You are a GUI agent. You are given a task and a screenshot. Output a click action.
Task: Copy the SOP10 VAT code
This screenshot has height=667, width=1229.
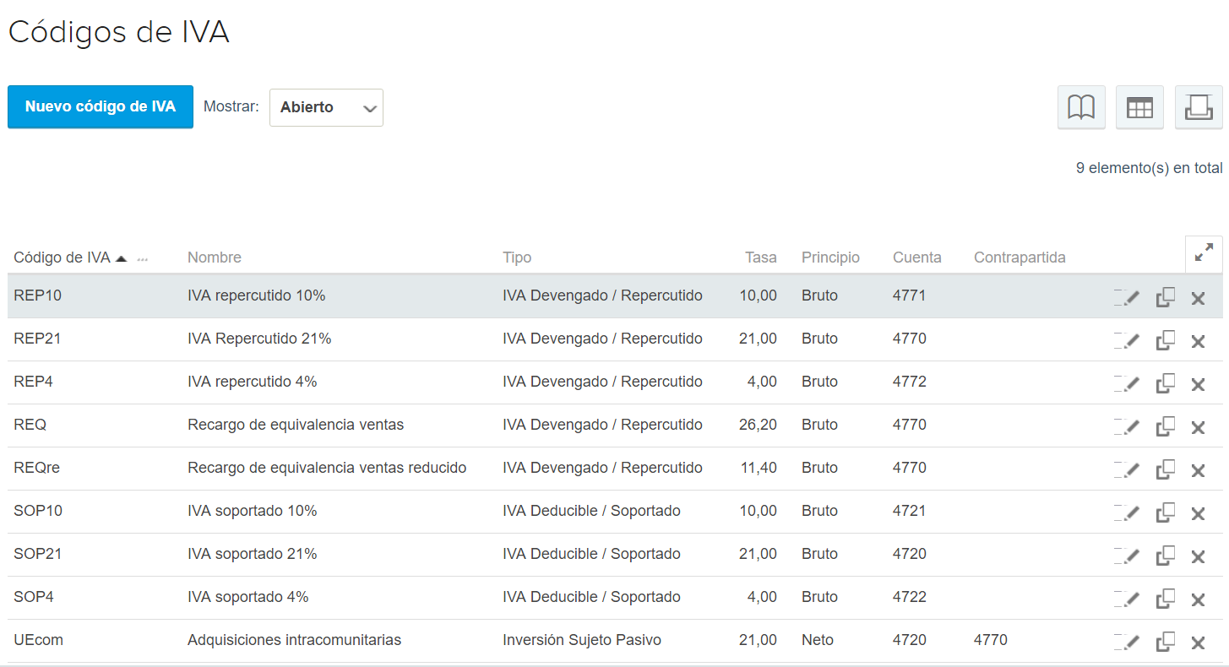point(1166,512)
